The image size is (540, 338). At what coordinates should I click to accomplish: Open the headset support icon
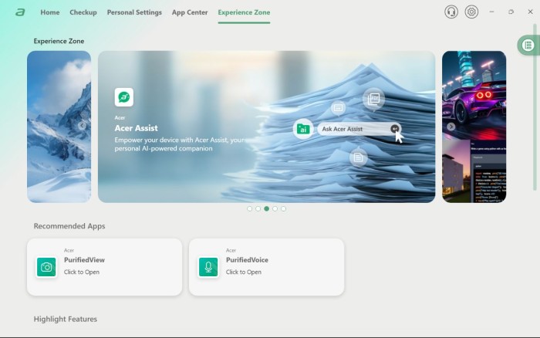(x=451, y=12)
